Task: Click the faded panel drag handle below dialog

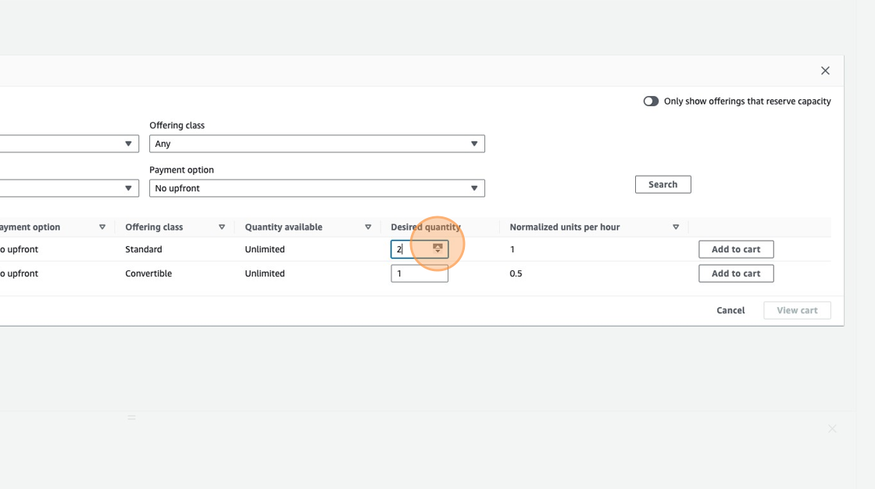Action: (131, 418)
